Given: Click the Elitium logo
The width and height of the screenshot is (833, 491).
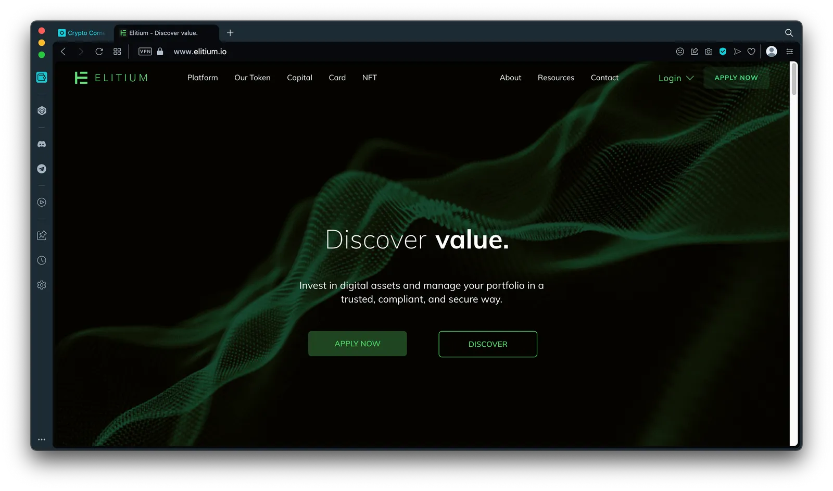Looking at the screenshot, I should 111,78.
